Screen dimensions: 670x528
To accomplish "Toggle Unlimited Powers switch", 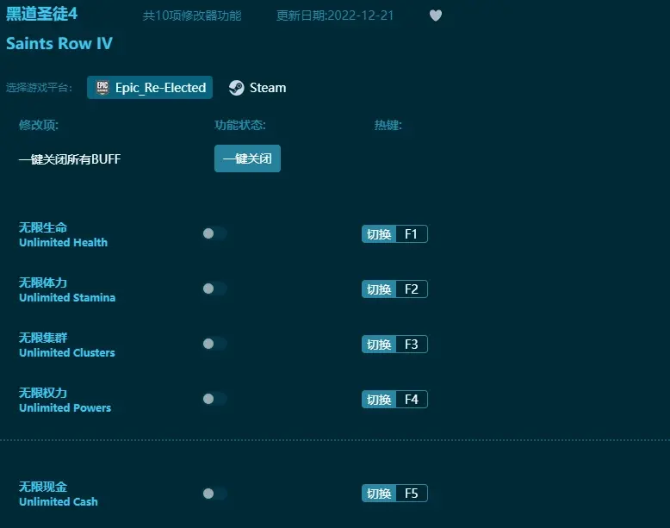I will [214, 399].
